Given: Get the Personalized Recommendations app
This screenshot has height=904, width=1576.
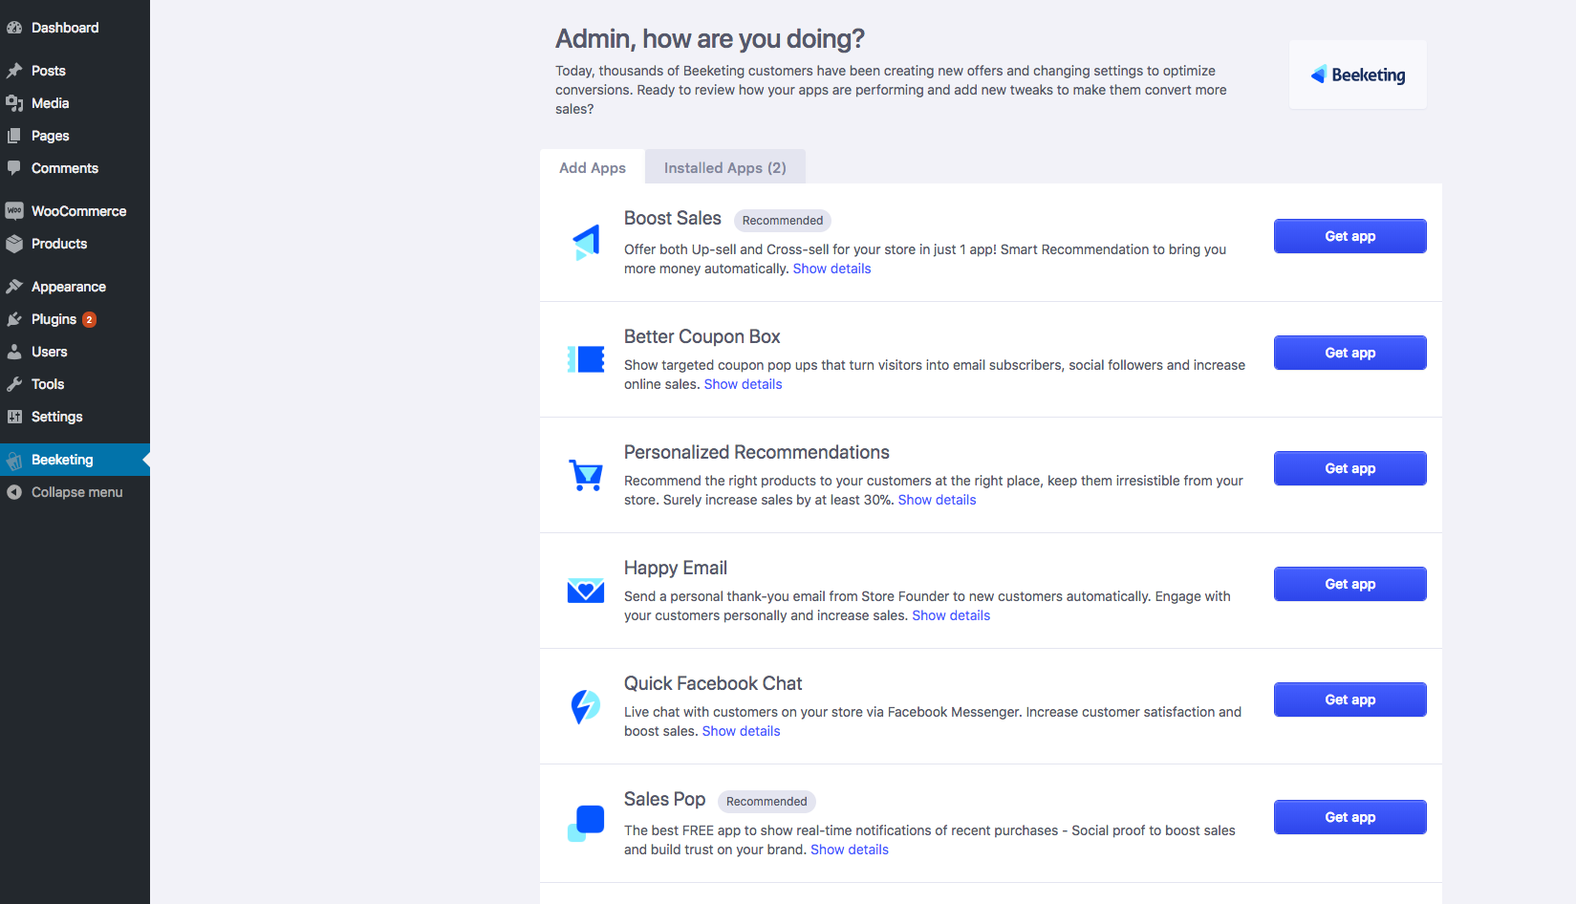Looking at the screenshot, I should coord(1349,468).
